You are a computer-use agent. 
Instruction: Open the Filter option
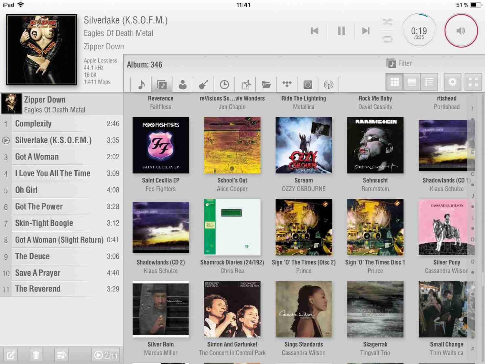(x=399, y=63)
